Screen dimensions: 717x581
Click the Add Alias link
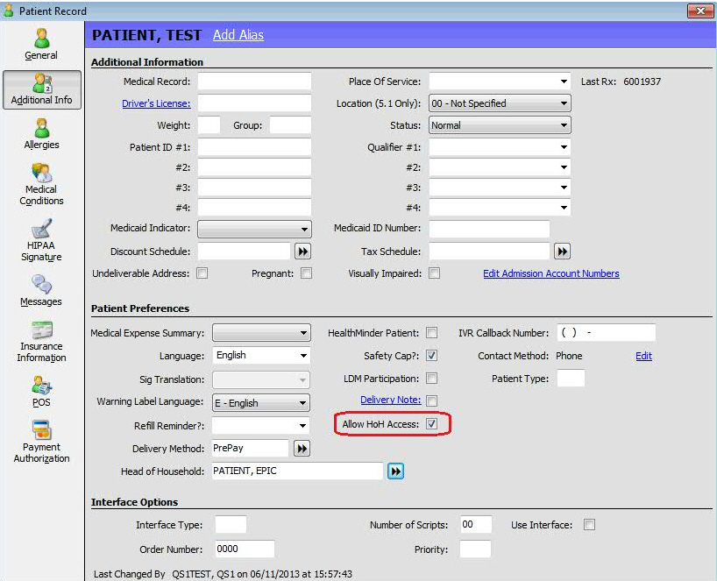point(238,35)
